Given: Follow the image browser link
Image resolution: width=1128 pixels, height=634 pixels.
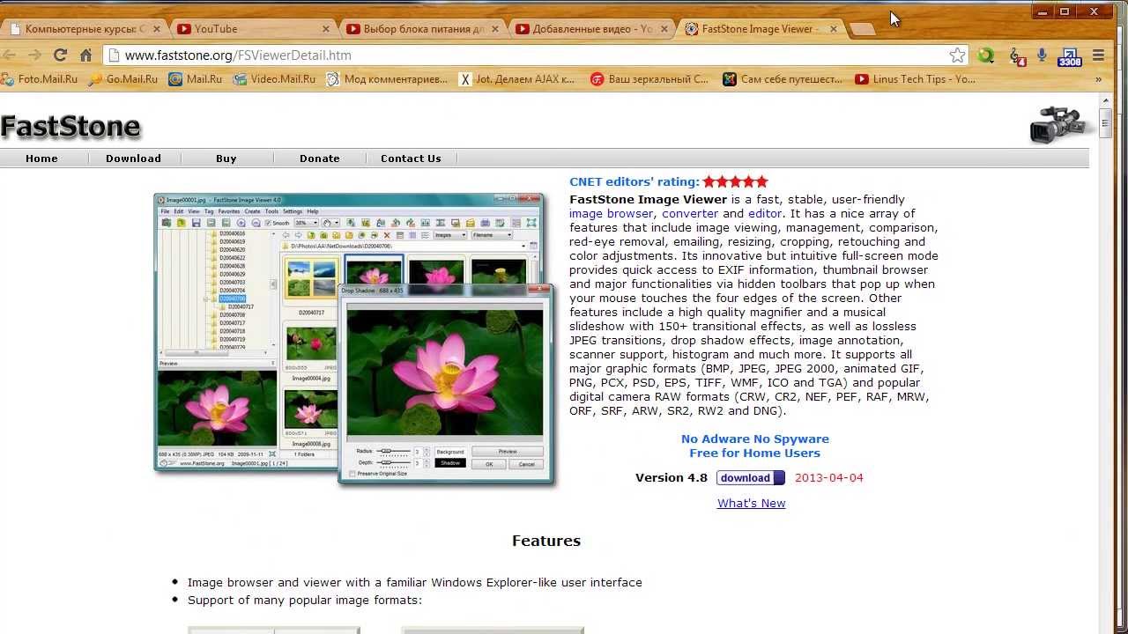Looking at the screenshot, I should pyautogui.click(x=612, y=213).
